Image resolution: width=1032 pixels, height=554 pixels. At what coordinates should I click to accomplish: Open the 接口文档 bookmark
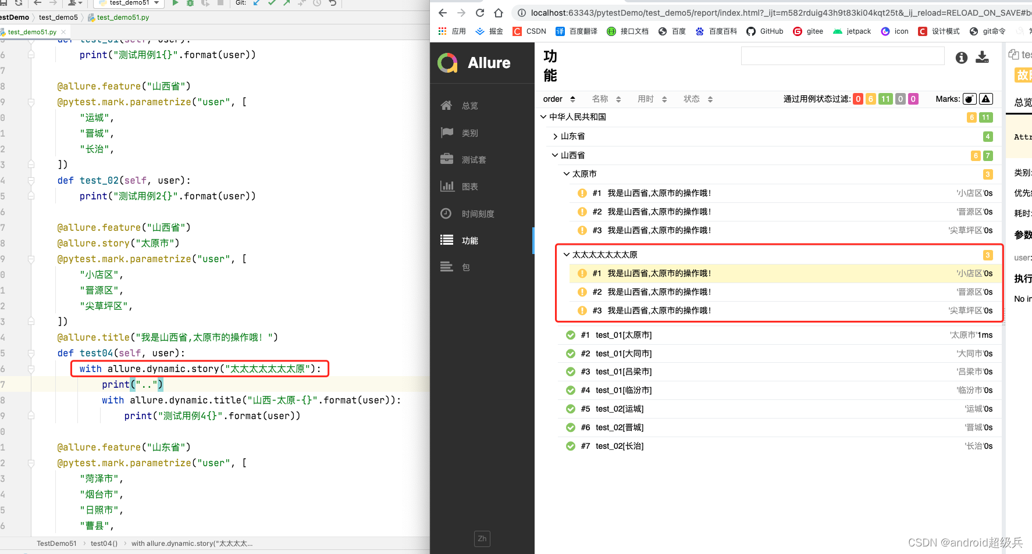click(x=628, y=31)
